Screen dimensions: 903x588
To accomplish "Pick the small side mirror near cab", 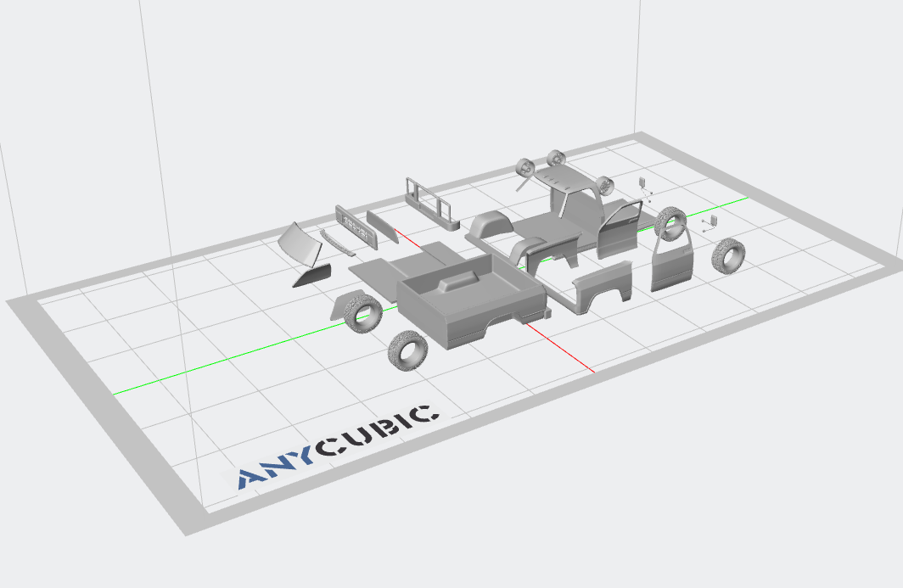I will tap(643, 182).
